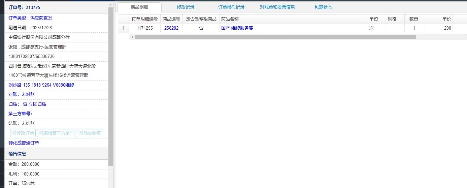Screen dimensions: 467x188
Task: View the 对账单和发票信息 tab
Action: coord(277,7)
